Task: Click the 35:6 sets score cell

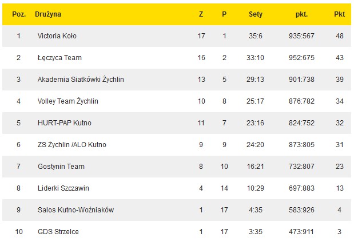Action: [x=256, y=36]
